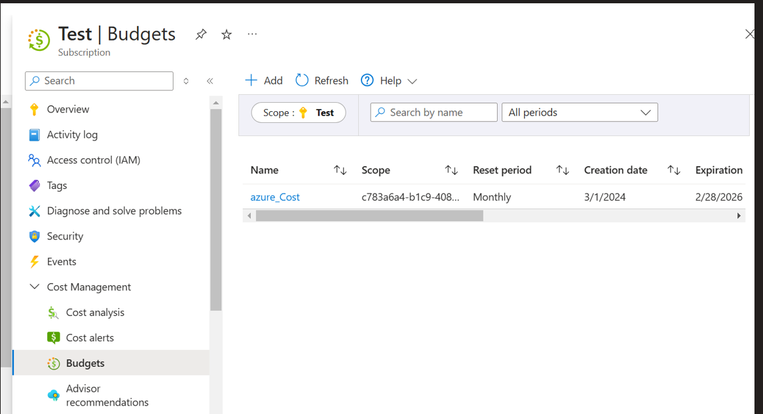Click the expand/collapse arrows beside sidebar search
This screenshot has height=414, width=763.
pos(186,81)
